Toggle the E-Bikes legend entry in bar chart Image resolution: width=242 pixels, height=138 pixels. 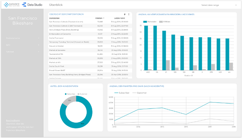click(165, 22)
